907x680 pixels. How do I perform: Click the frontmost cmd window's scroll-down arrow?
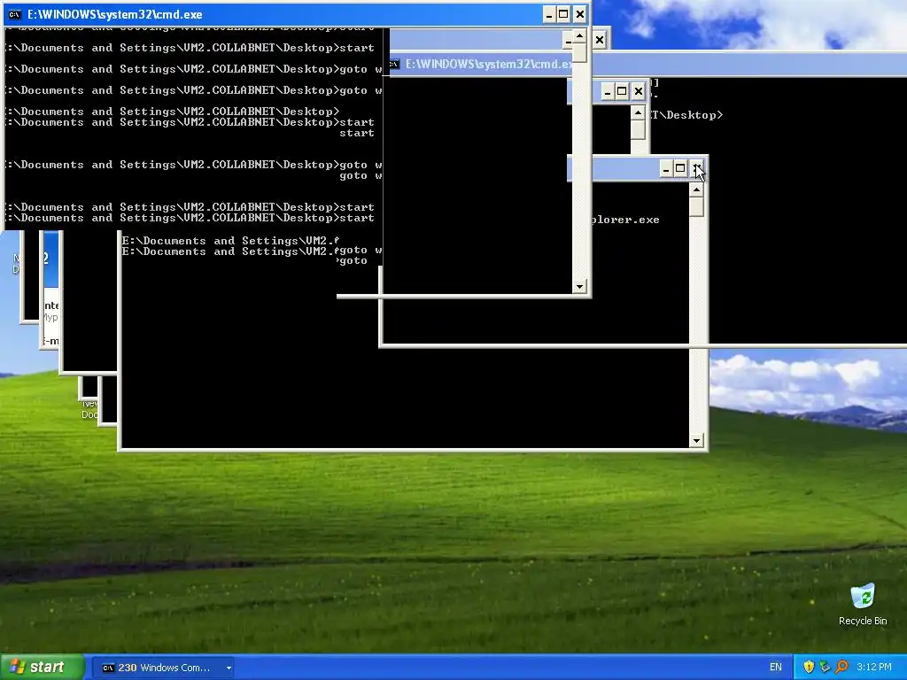click(x=579, y=287)
